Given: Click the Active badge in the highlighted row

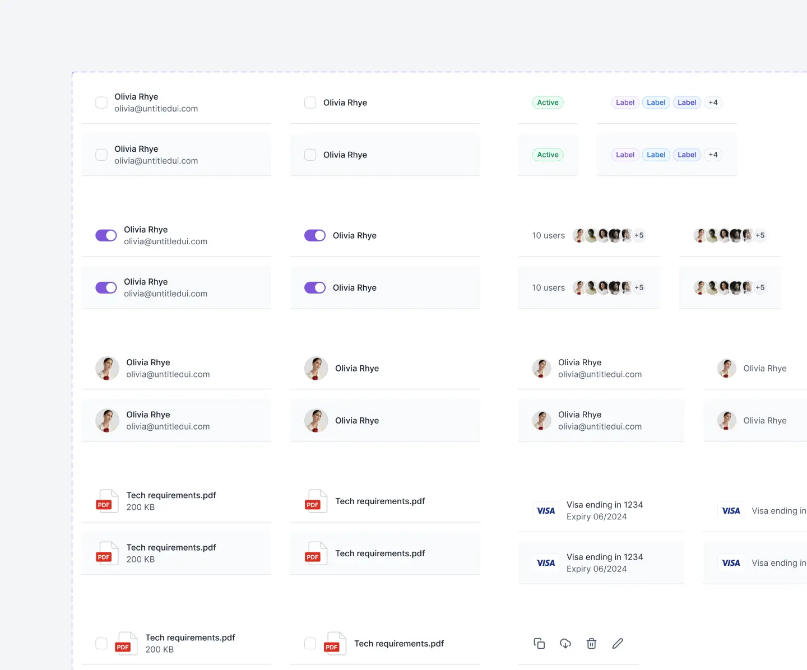Looking at the screenshot, I should pos(548,155).
